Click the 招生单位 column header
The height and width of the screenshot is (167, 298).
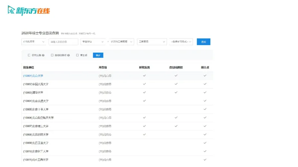(29, 68)
